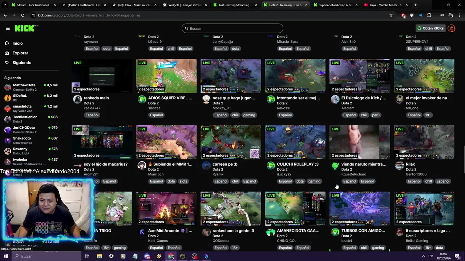This screenshot has width=465, height=261.
Task: Open Shakadoto channel from following list
Action: (x=31, y=140)
